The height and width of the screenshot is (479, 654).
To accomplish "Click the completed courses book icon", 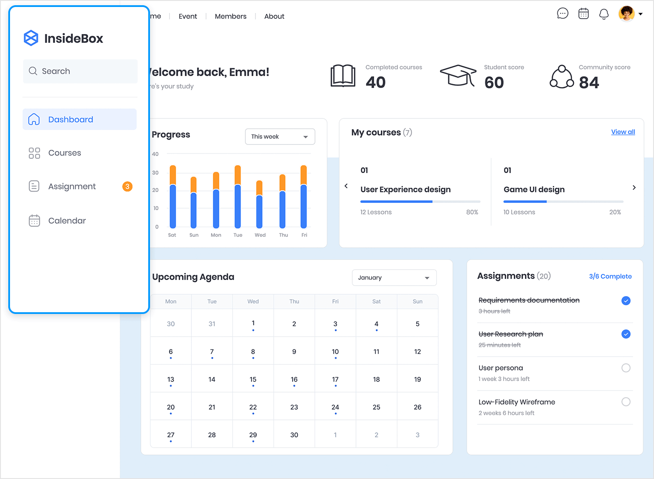I will click(x=343, y=76).
